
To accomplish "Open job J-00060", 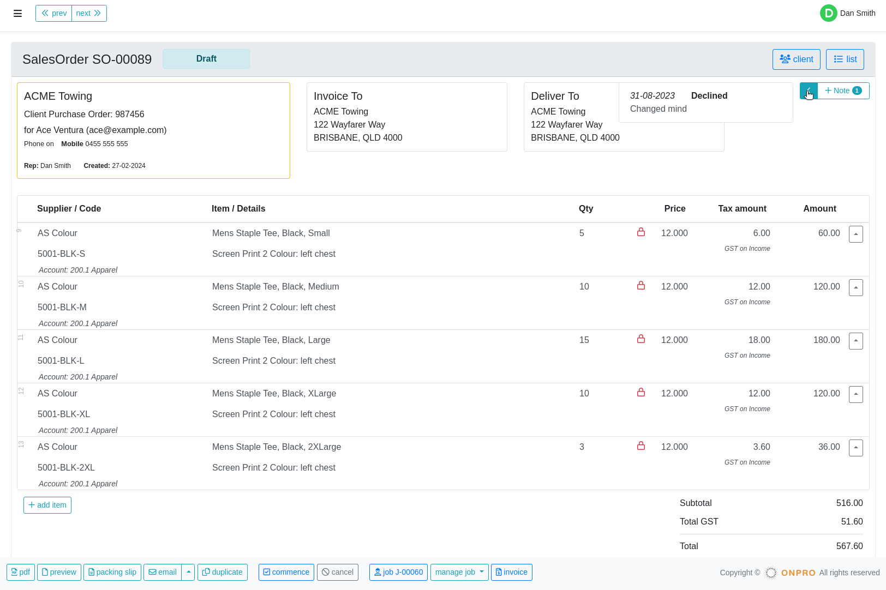I will [x=398, y=572].
